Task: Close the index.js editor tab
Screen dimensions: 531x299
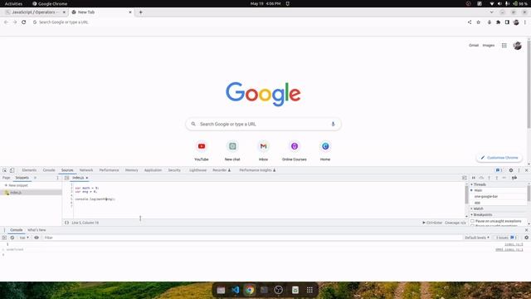Action: [x=86, y=178]
